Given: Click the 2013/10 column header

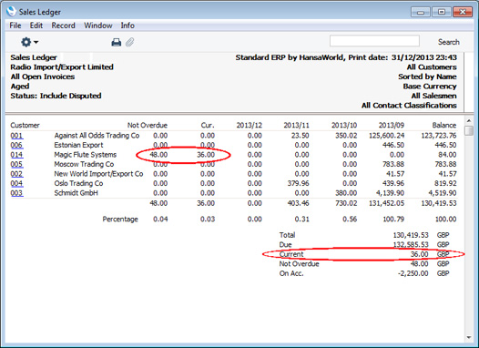Looking at the screenshot, I should point(344,126).
